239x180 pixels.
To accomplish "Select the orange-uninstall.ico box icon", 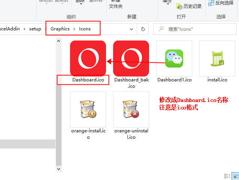I will click(131, 109).
